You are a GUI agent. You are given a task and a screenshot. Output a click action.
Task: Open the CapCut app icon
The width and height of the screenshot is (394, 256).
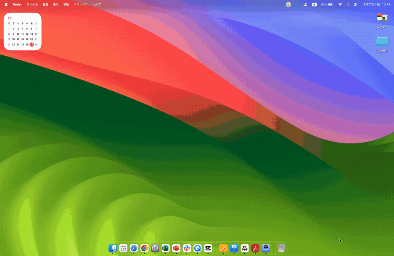(208, 248)
